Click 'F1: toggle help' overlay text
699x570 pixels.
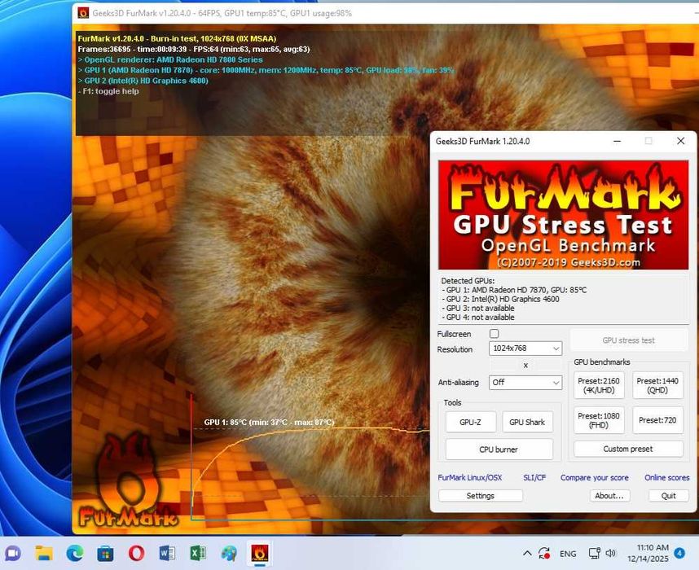(108, 91)
